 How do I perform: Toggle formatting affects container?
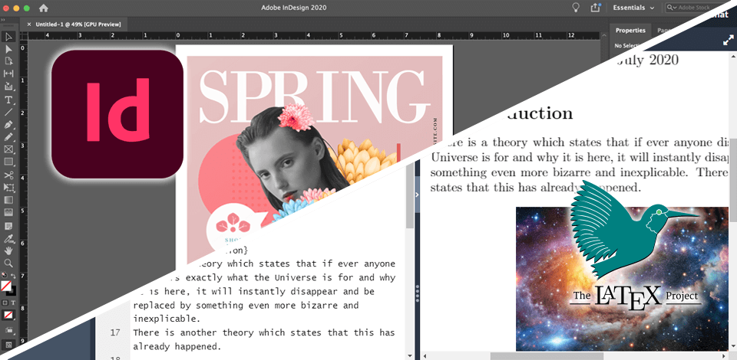5,303
